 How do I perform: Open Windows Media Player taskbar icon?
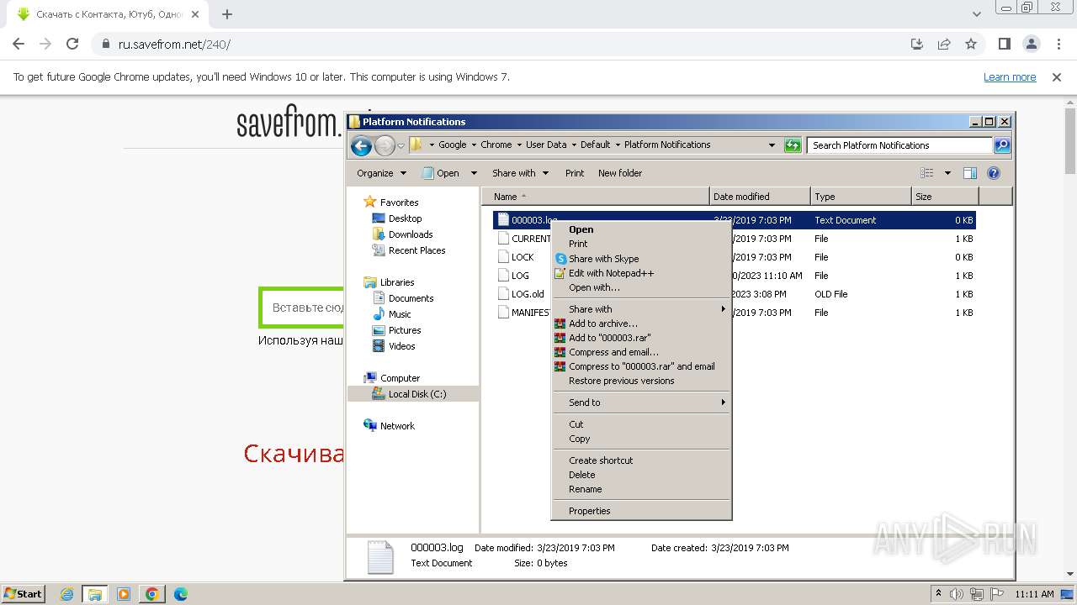pyautogui.click(x=123, y=594)
